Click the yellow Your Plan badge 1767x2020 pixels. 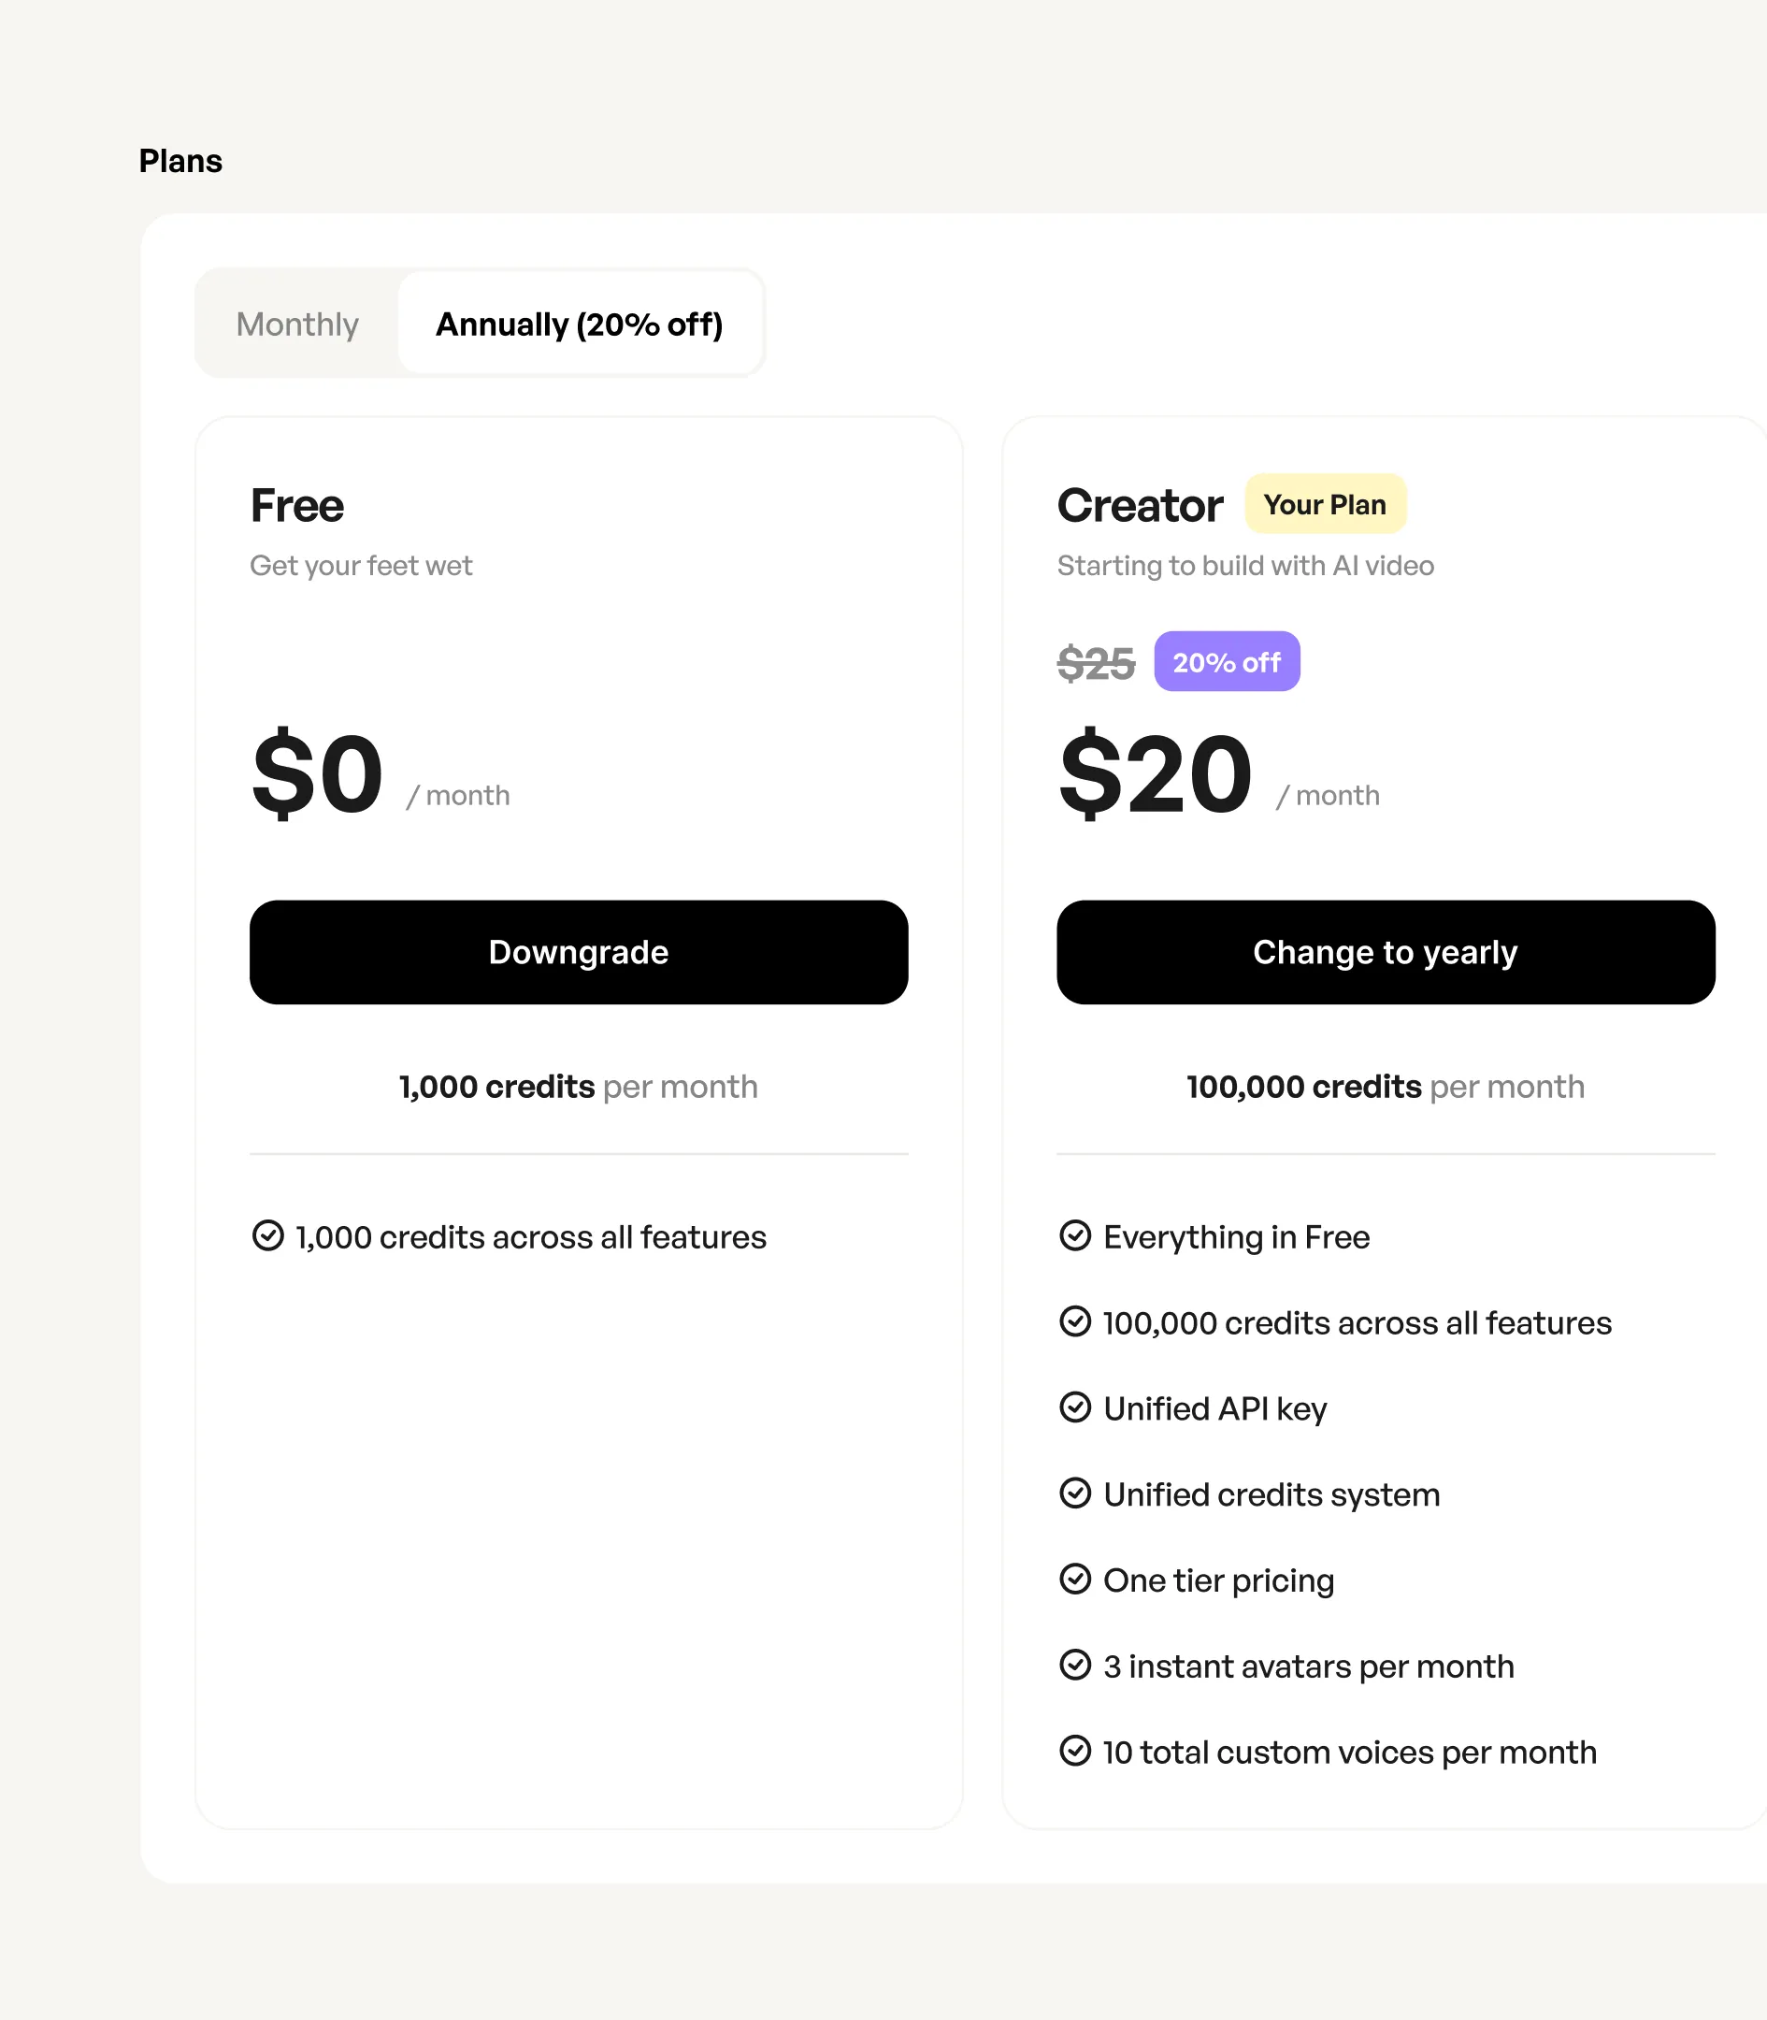(1324, 504)
